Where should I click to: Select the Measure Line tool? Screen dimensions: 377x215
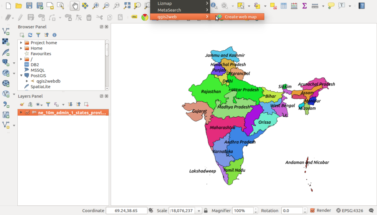(x=315, y=6)
